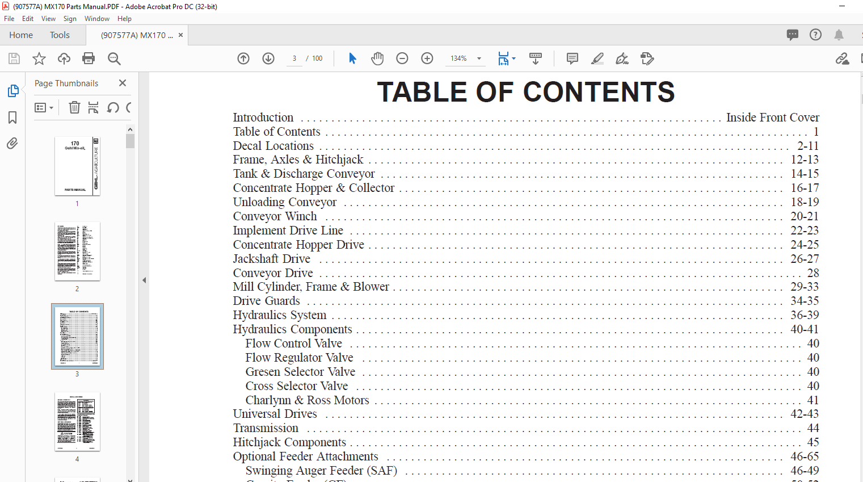Open the Fill and Sign pen tool

pyautogui.click(x=622, y=58)
